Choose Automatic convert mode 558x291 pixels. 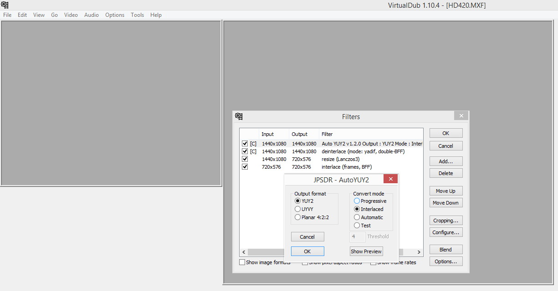[369, 217]
